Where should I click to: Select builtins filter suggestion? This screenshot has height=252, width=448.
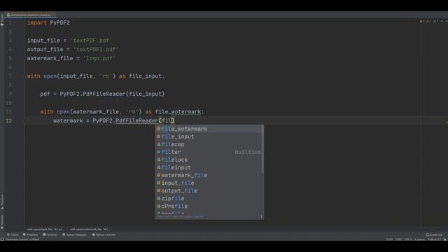[x=209, y=152]
